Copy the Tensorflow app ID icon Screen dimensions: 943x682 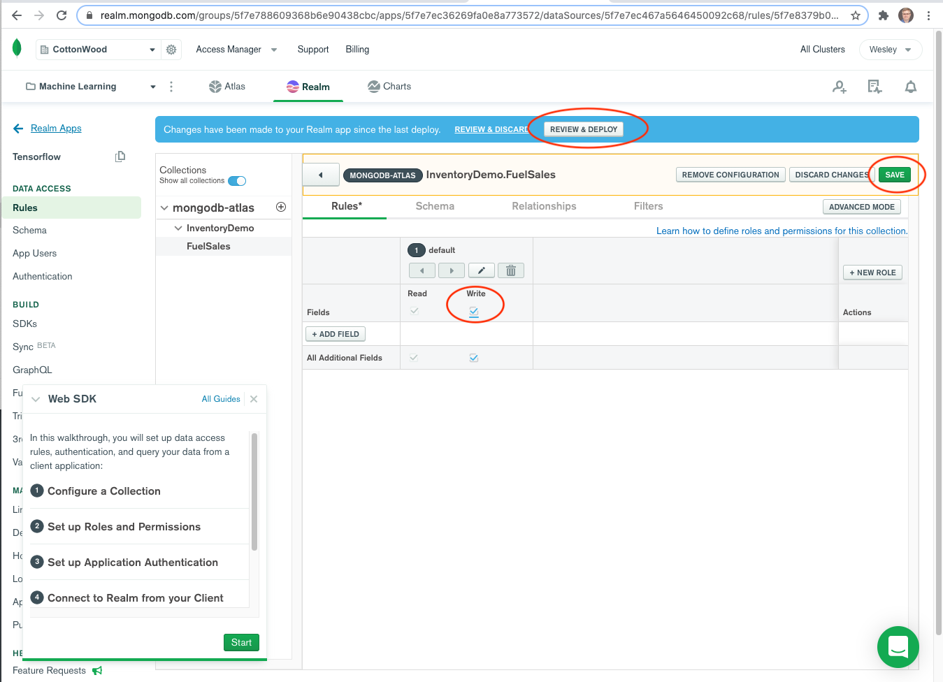[120, 157]
